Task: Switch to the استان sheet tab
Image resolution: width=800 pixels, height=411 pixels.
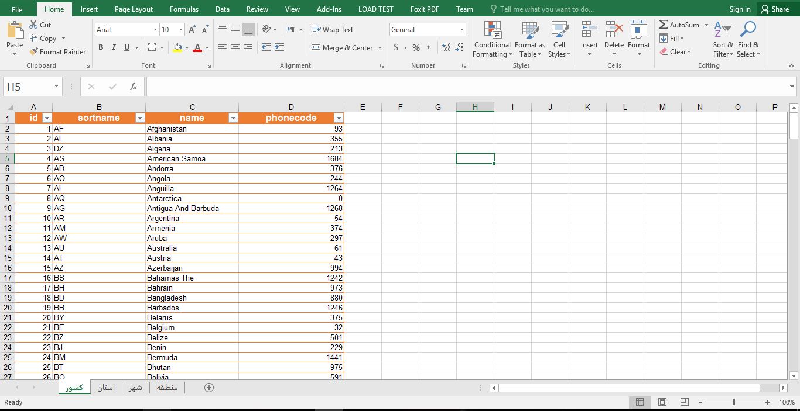Action: click(106, 388)
